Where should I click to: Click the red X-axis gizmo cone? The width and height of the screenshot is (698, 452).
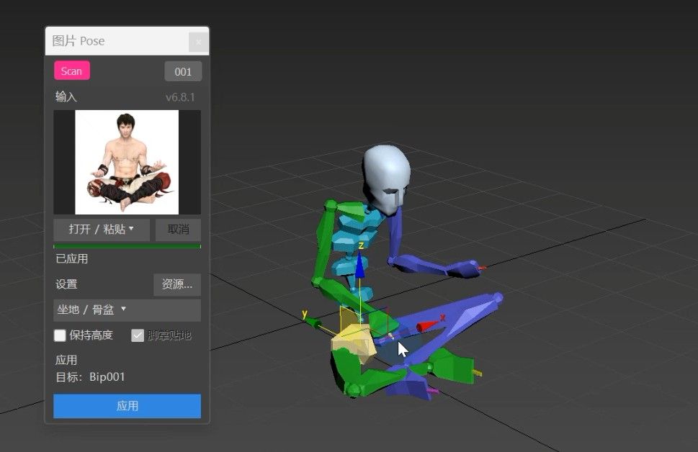tap(427, 326)
